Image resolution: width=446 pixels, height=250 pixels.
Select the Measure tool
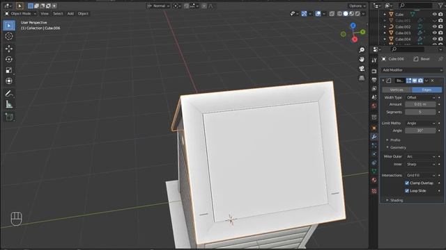pyautogui.click(x=9, y=105)
